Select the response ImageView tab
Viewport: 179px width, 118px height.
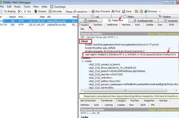pos(149,101)
